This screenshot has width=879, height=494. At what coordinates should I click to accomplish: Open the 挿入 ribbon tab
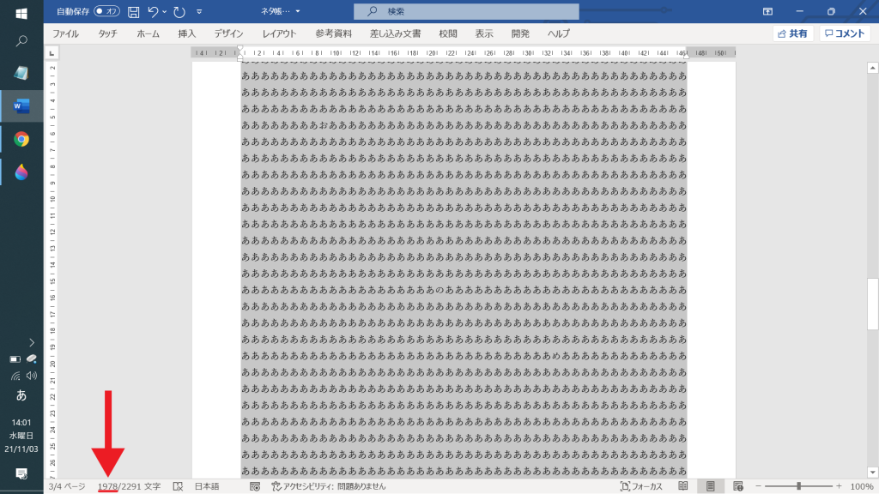pyautogui.click(x=186, y=33)
